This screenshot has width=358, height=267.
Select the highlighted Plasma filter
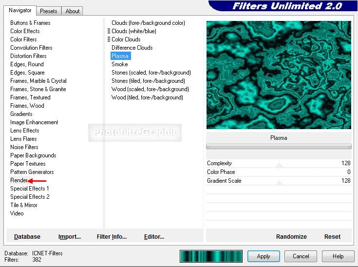(120, 56)
